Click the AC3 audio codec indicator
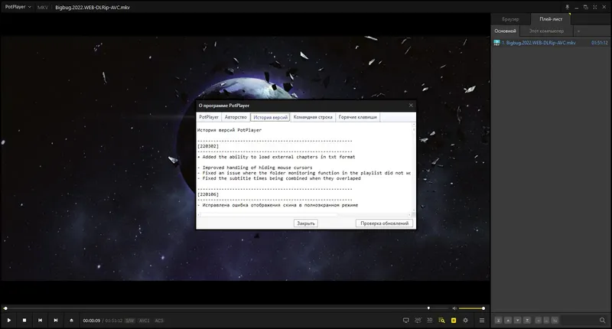 click(x=159, y=321)
